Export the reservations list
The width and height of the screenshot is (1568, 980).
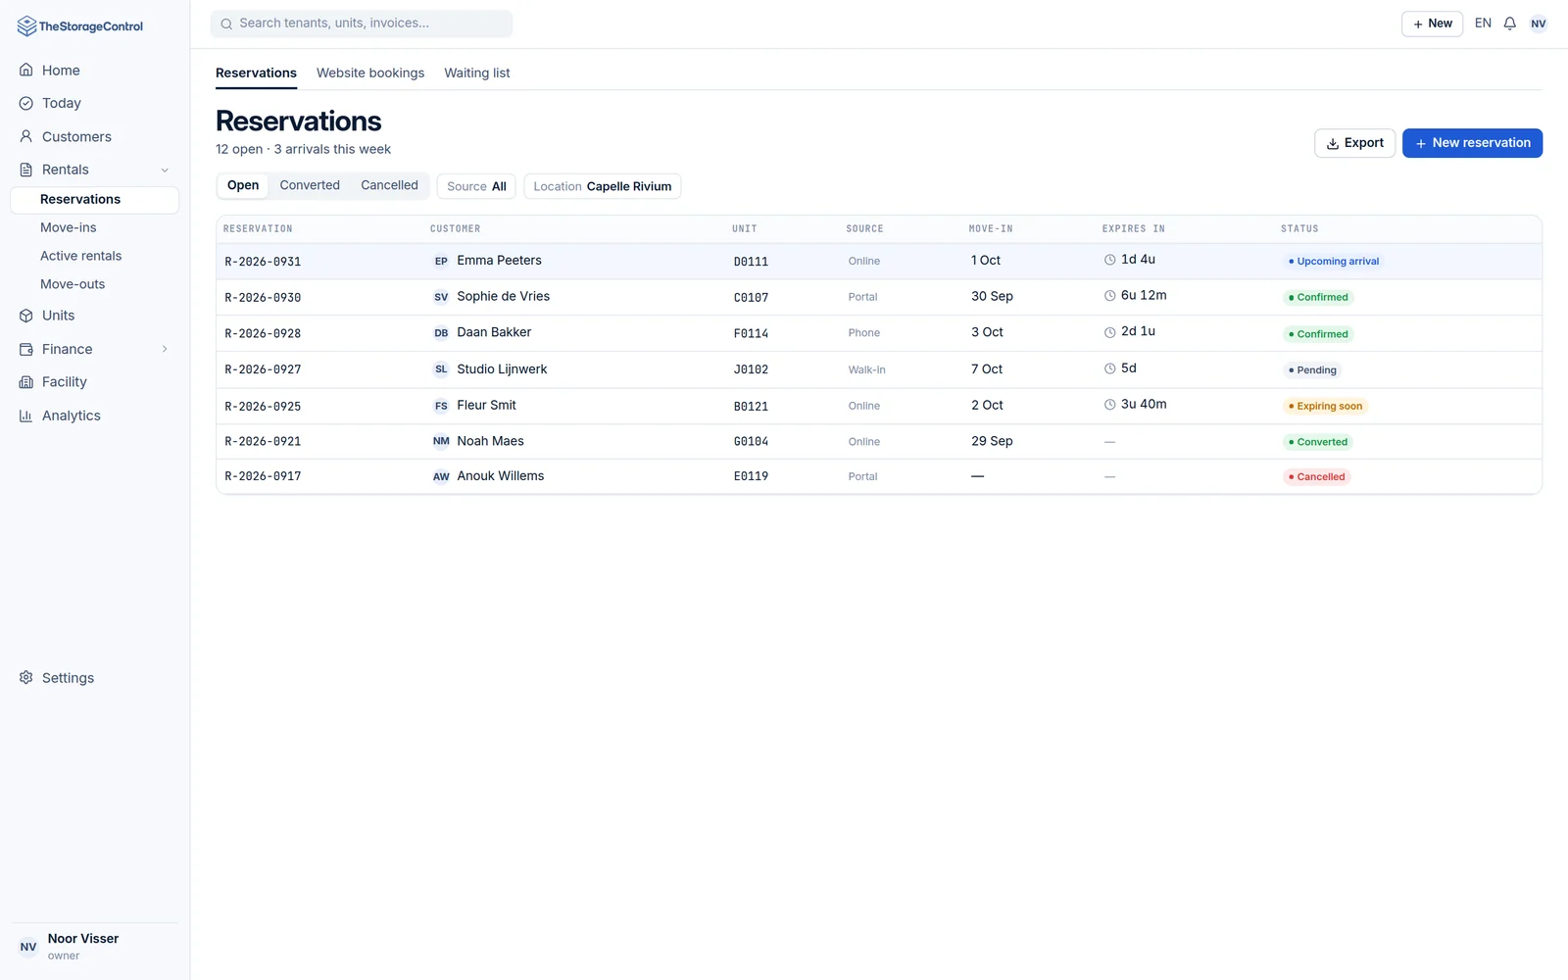(1354, 143)
